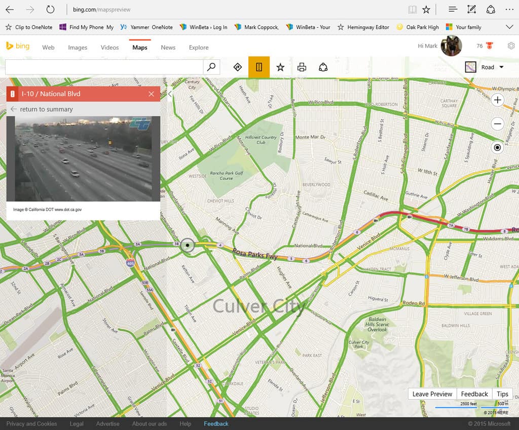Share the map via share icon
The image size is (519, 430).
click(323, 67)
